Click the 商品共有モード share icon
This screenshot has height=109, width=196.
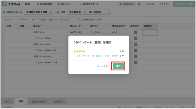click(4, 12)
